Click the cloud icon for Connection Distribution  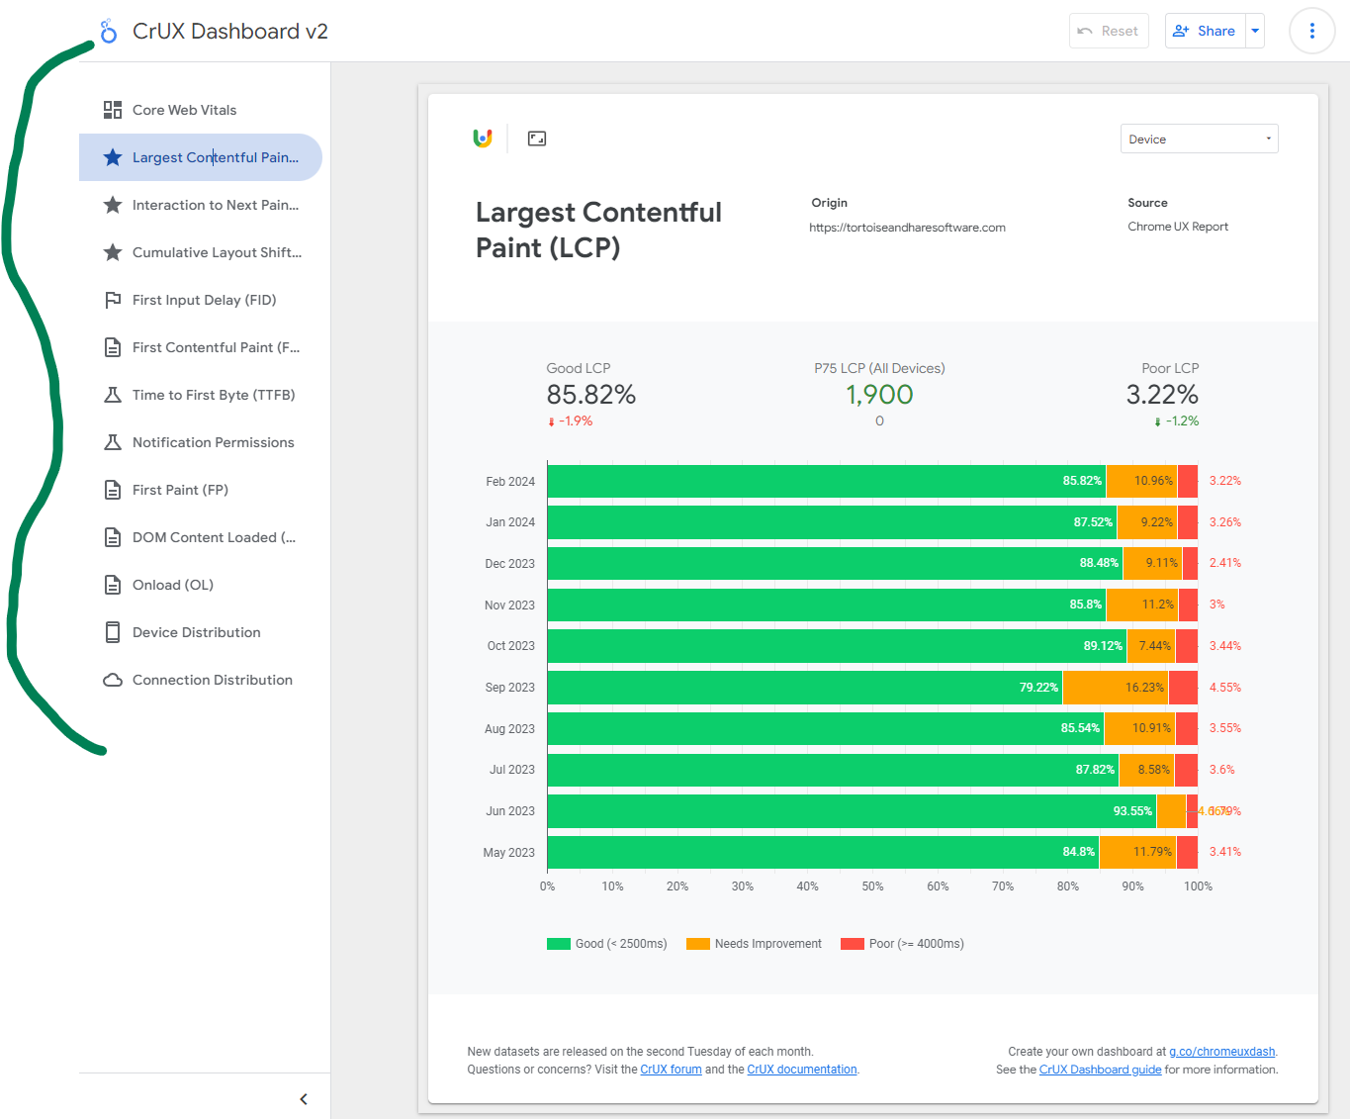tap(113, 680)
